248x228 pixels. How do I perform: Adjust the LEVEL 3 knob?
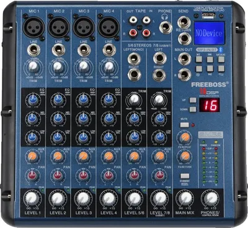83,198
